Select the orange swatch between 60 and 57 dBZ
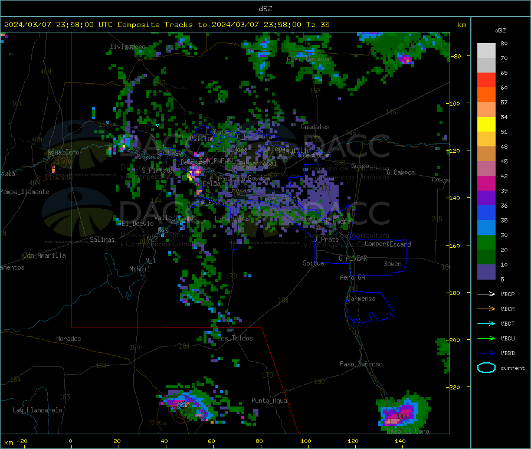 pyautogui.click(x=486, y=95)
